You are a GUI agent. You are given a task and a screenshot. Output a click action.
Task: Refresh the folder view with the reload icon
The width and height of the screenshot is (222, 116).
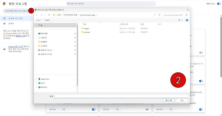pyautogui.click(x=159, y=15)
